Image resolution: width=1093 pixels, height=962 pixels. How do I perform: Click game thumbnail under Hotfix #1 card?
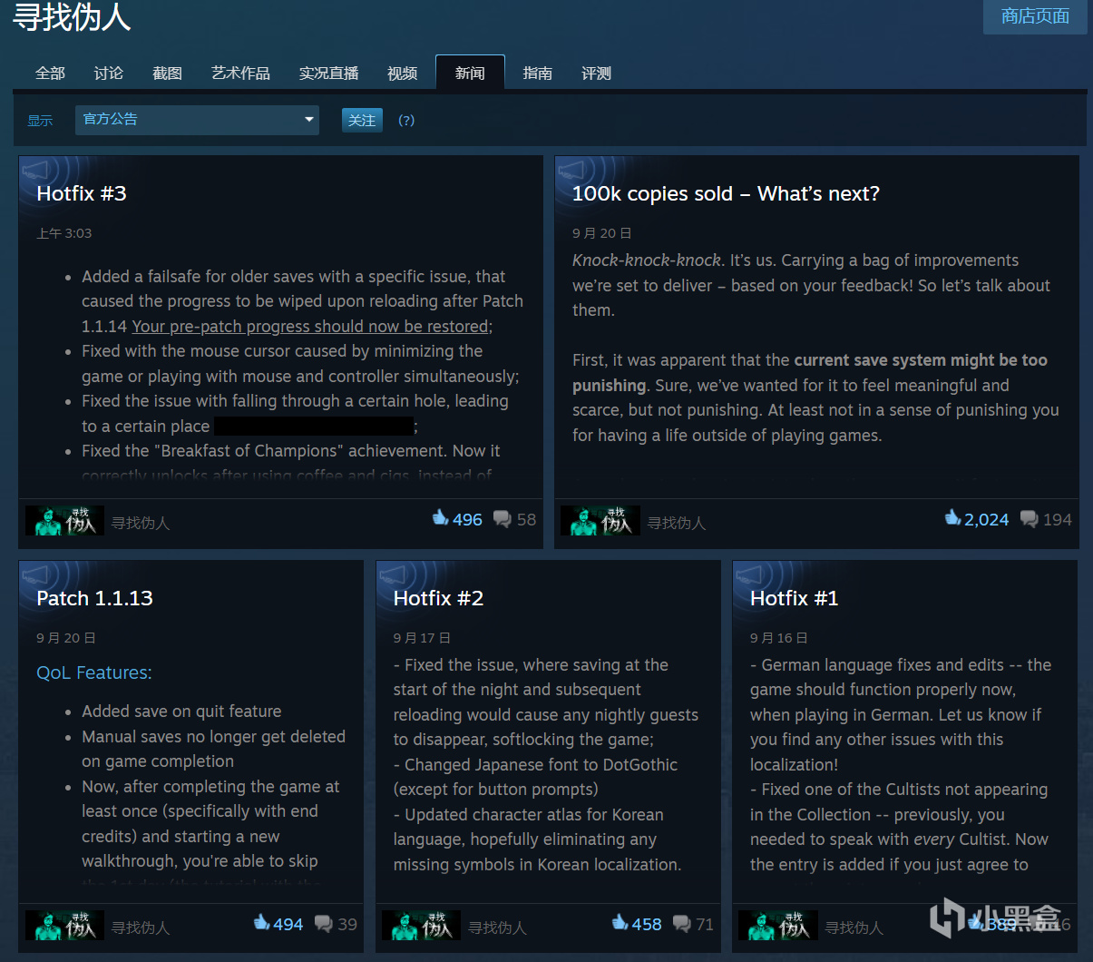click(x=778, y=926)
